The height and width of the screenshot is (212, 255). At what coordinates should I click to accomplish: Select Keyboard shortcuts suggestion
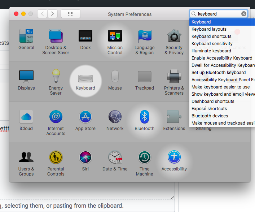point(222,36)
